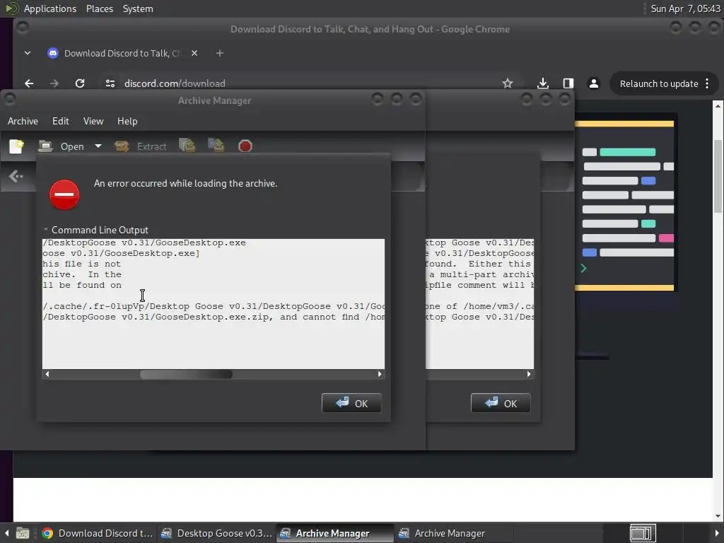Viewport: 724px width, 543px height.
Task: Open the Chrome tab search dropdown chevron
Action: pos(28,53)
